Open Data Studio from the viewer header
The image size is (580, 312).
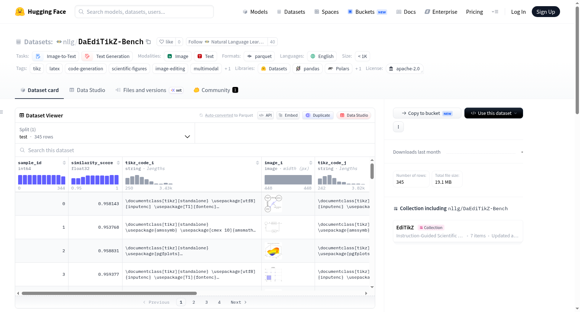click(354, 115)
